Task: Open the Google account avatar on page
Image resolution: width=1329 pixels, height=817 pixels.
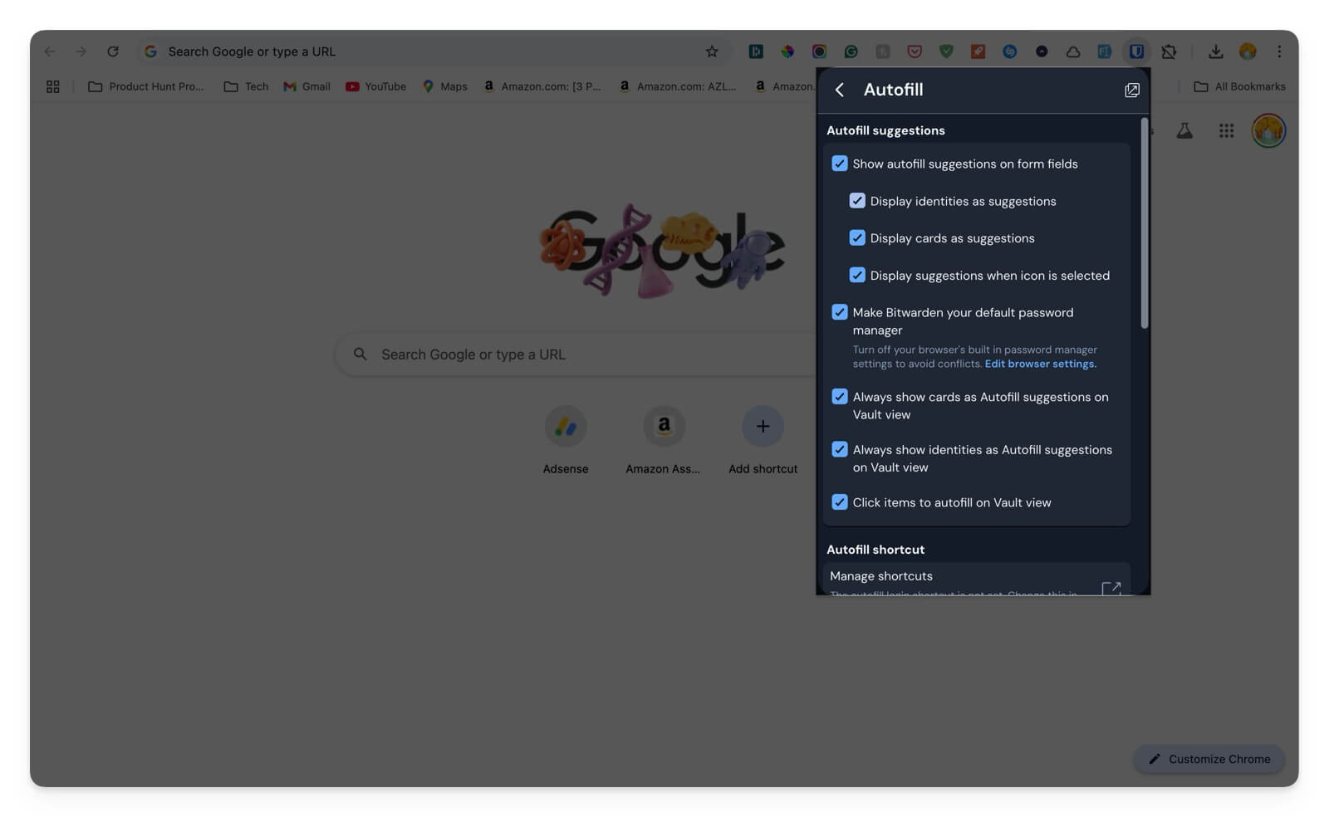Action: (x=1268, y=130)
